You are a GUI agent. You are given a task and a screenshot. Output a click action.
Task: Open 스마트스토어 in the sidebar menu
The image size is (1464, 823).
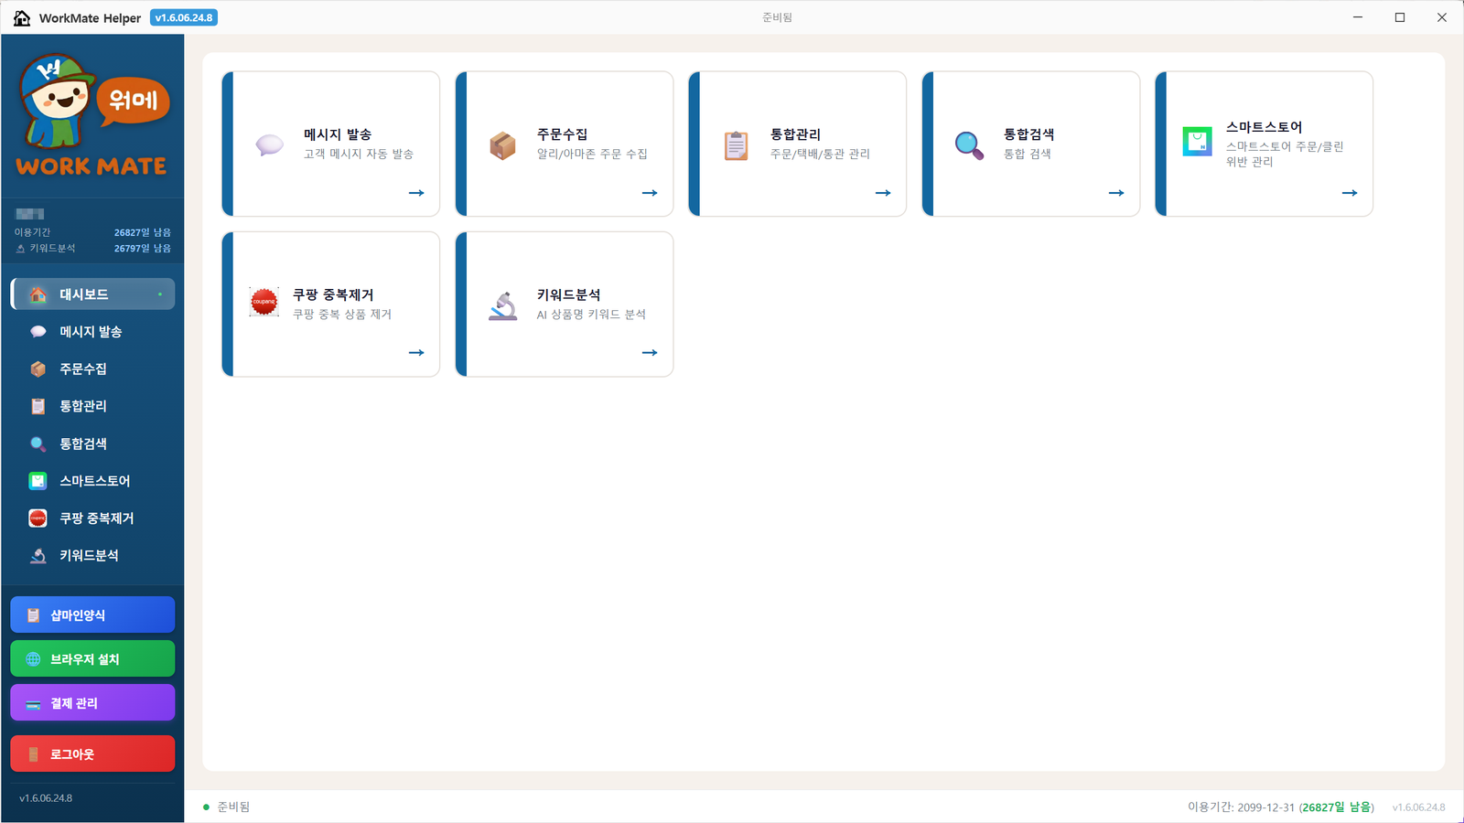pyautogui.click(x=92, y=481)
